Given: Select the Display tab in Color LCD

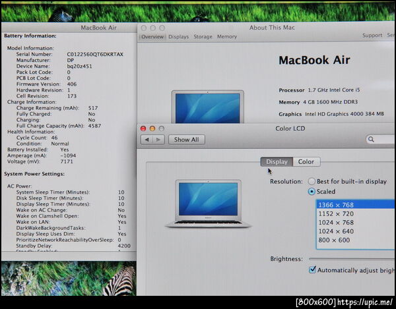Looking at the screenshot, I should [x=277, y=162].
